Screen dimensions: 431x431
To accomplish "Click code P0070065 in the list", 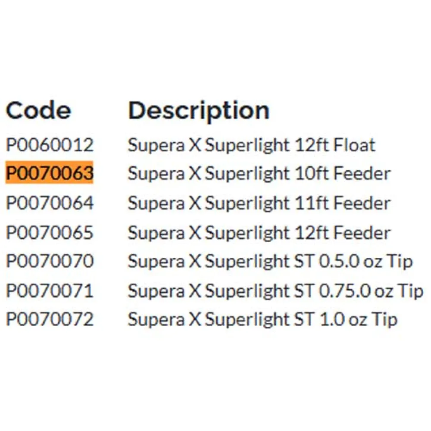I will pyautogui.click(x=50, y=232).
